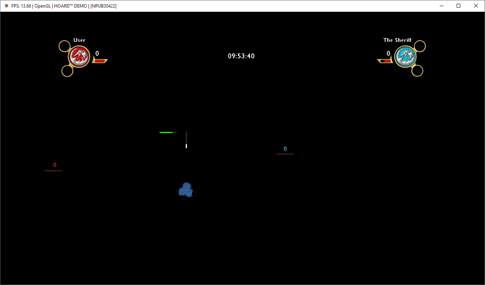Click the vertical meter with white marker
485x285 pixels.
[186, 140]
